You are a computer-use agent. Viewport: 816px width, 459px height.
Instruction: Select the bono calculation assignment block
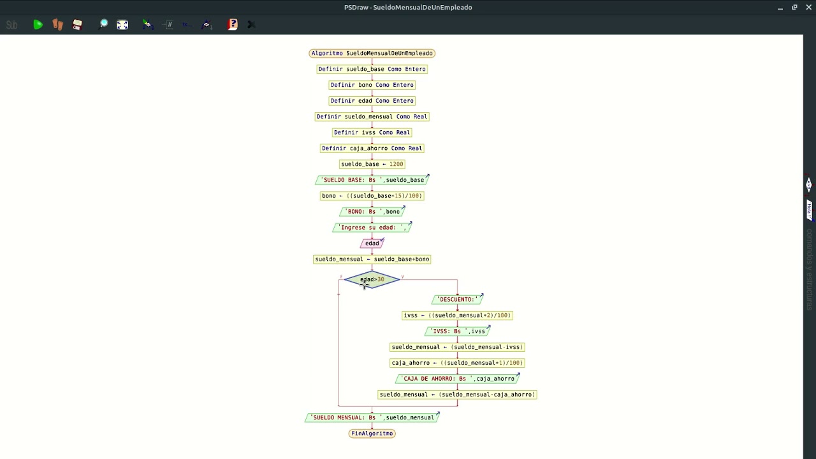tap(372, 196)
